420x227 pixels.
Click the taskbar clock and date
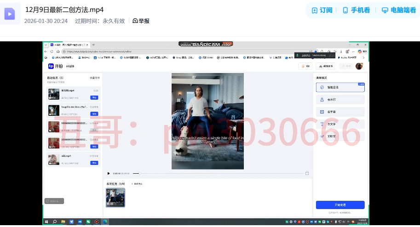[x=362, y=221]
